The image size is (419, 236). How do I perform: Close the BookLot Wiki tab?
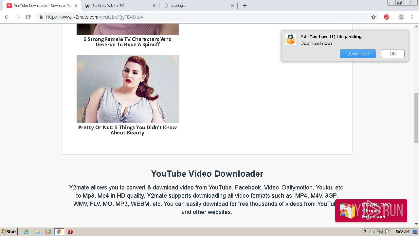point(154,6)
